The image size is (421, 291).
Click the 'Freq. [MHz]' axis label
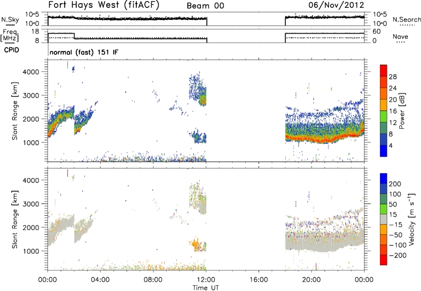click(9, 36)
